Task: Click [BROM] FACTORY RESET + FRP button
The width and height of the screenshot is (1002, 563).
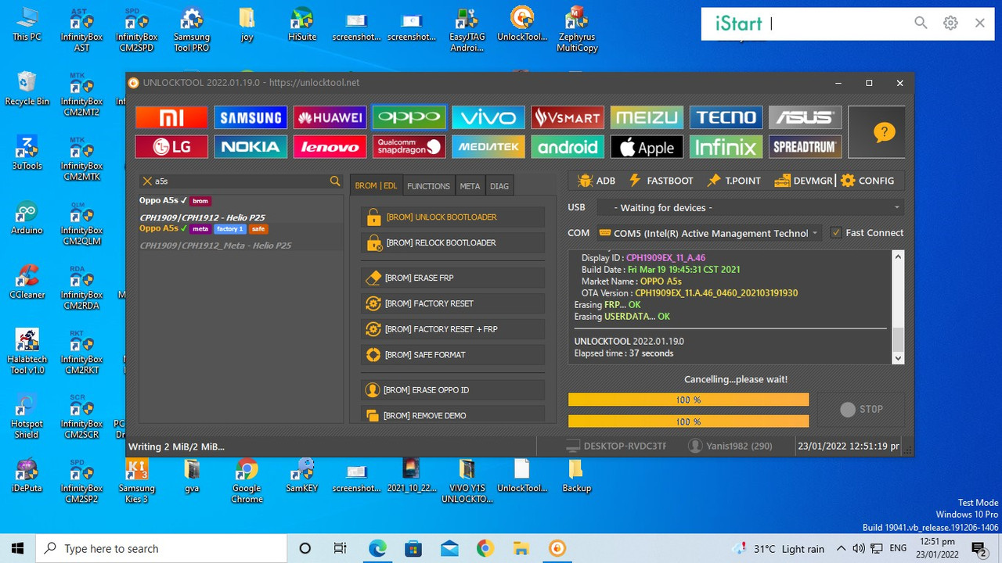Action: tap(453, 329)
